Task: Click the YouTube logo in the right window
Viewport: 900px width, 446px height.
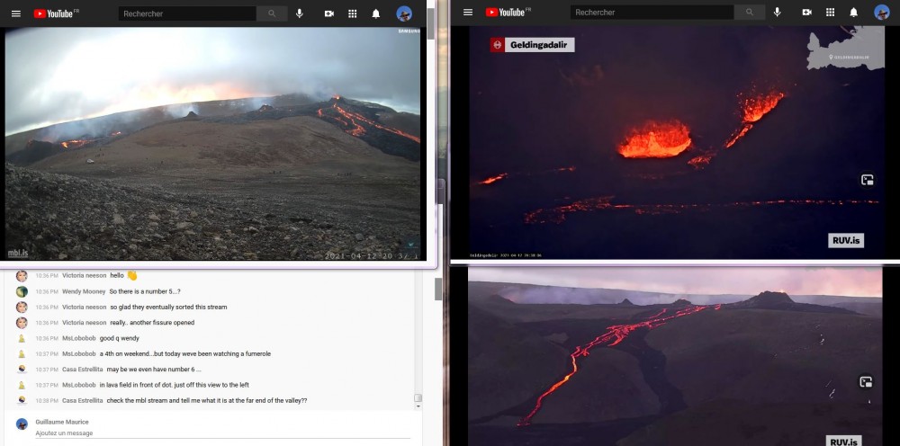Action: click(507, 13)
